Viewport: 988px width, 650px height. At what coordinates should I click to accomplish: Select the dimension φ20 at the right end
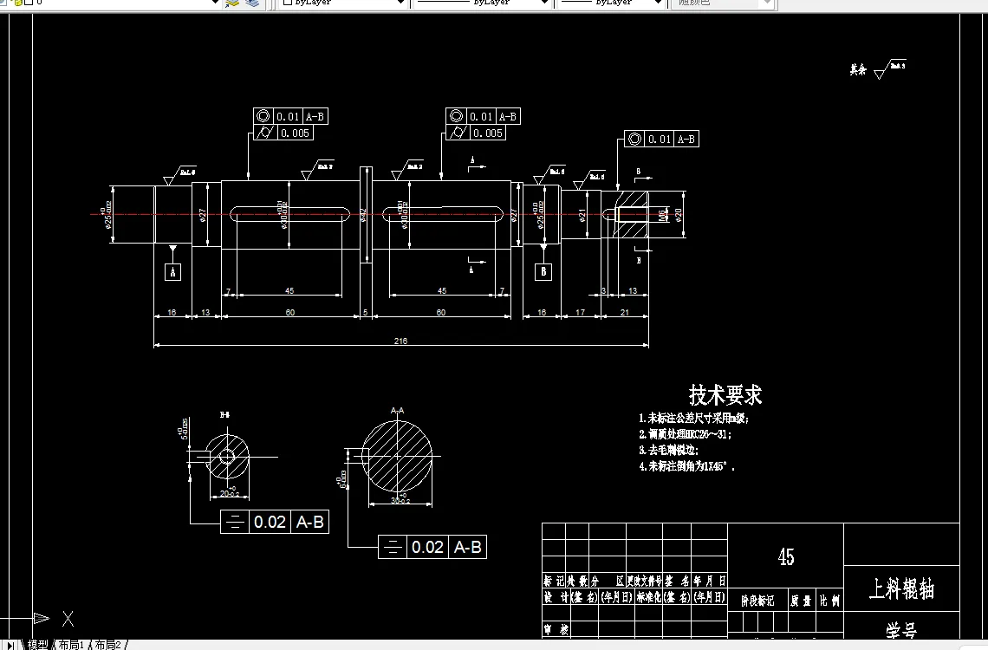[679, 215]
